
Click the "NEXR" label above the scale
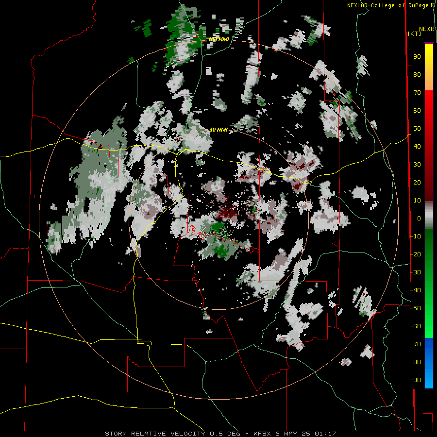coord(426,29)
